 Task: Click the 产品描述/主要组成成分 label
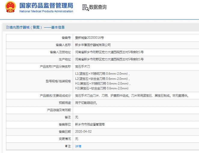coord(55,96)
